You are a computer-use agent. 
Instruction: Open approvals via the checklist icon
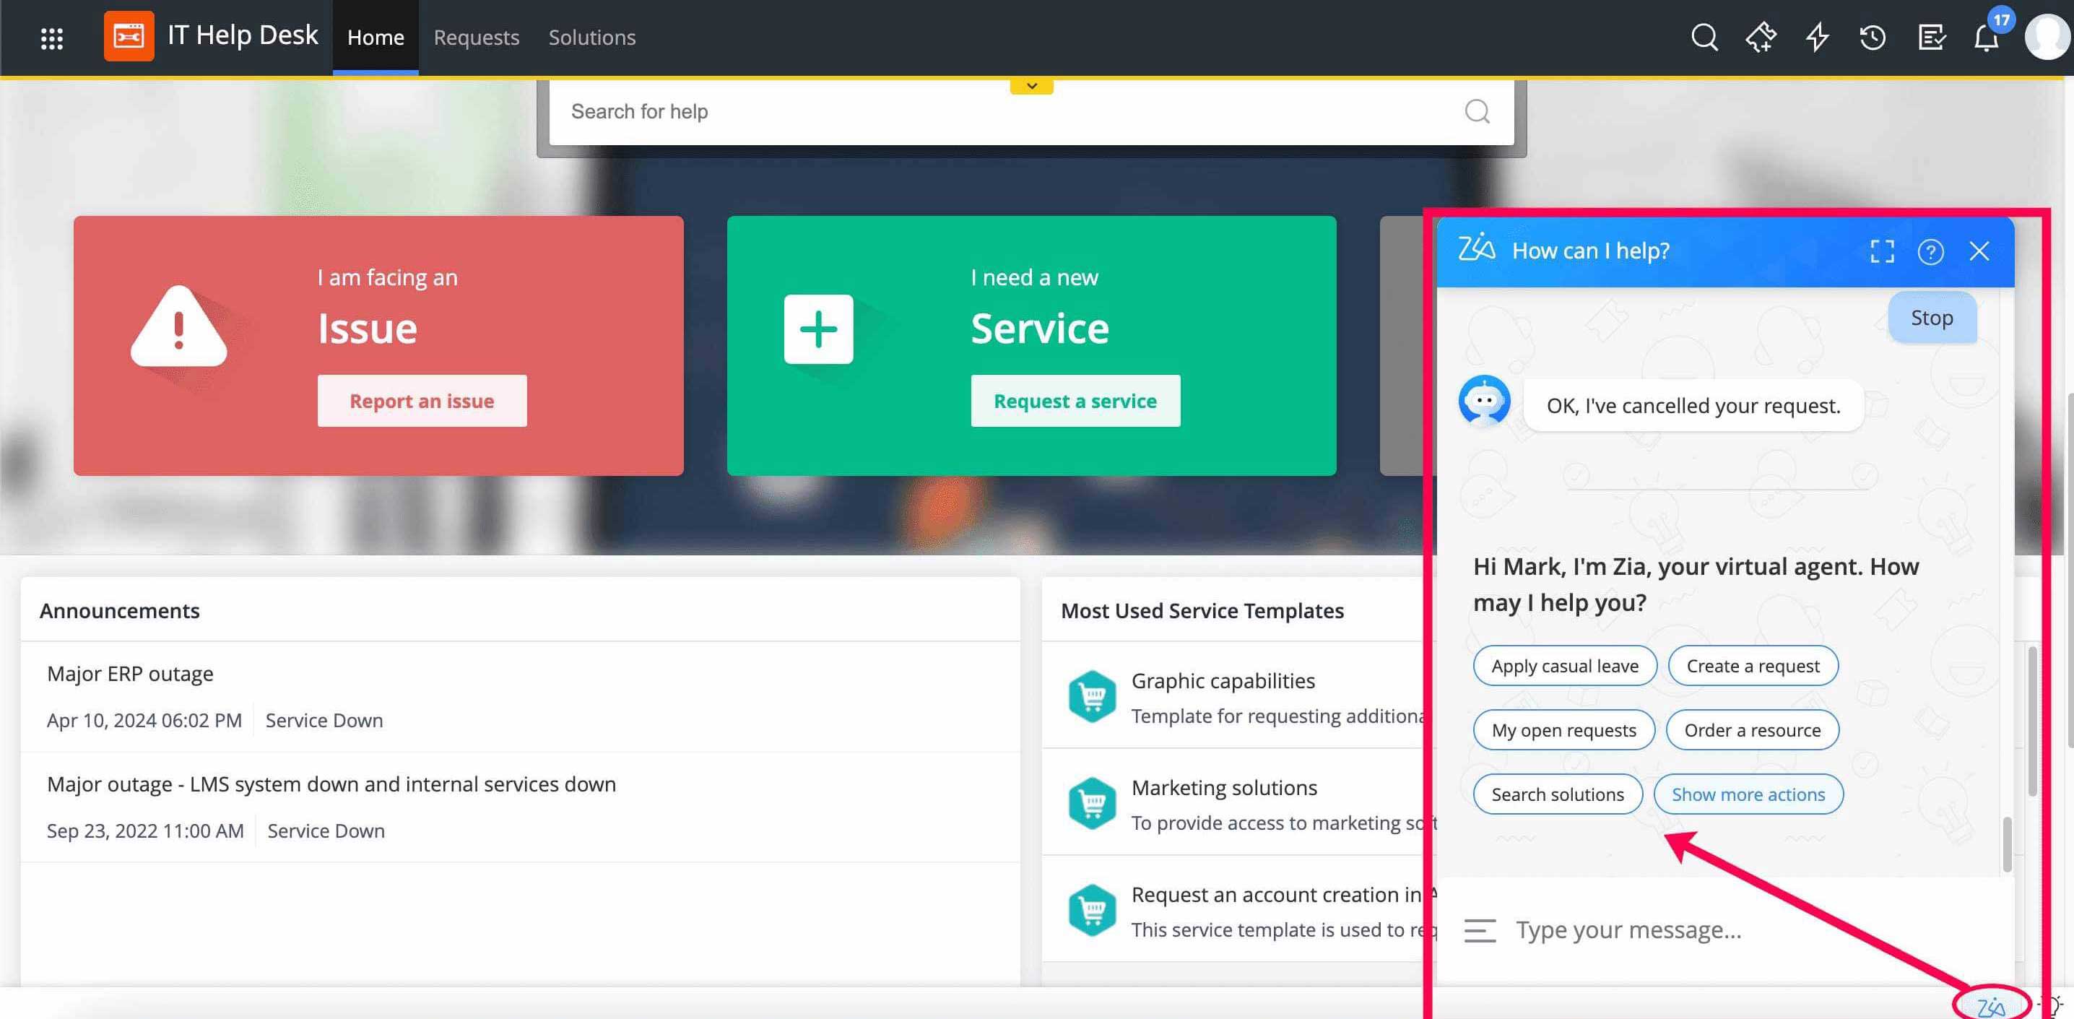pyautogui.click(x=1932, y=37)
